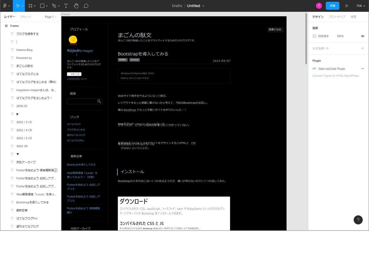Image resolution: width=369 pixels, height=260 pixels.
Task: Select the 2022 / 4 (3) layer
Action: (31, 130)
